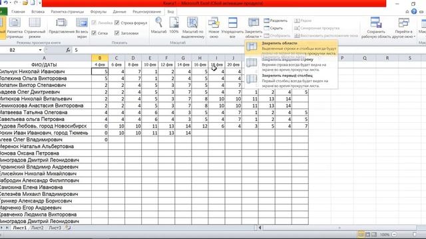Select cell Кильчук Николай Иванович
Screen dimensions: 426x239
click(x=46, y=72)
